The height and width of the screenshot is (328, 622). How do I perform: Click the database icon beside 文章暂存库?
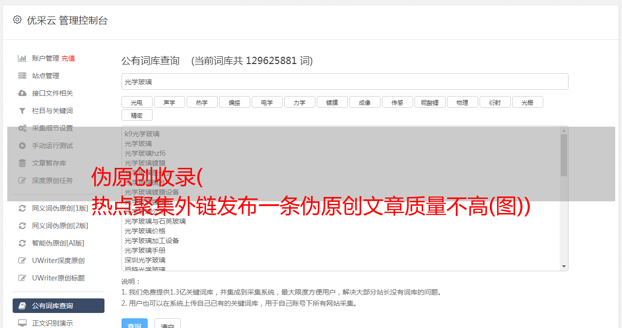[22, 163]
